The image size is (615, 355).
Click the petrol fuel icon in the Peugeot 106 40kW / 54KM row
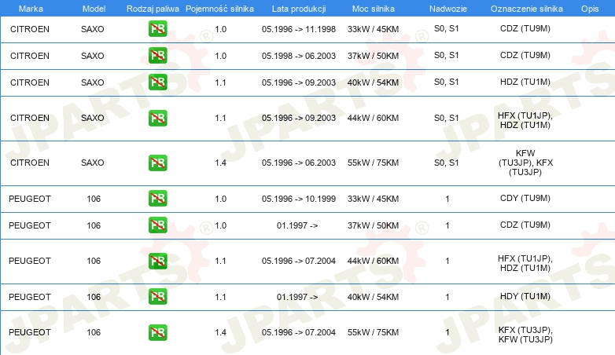point(157,297)
